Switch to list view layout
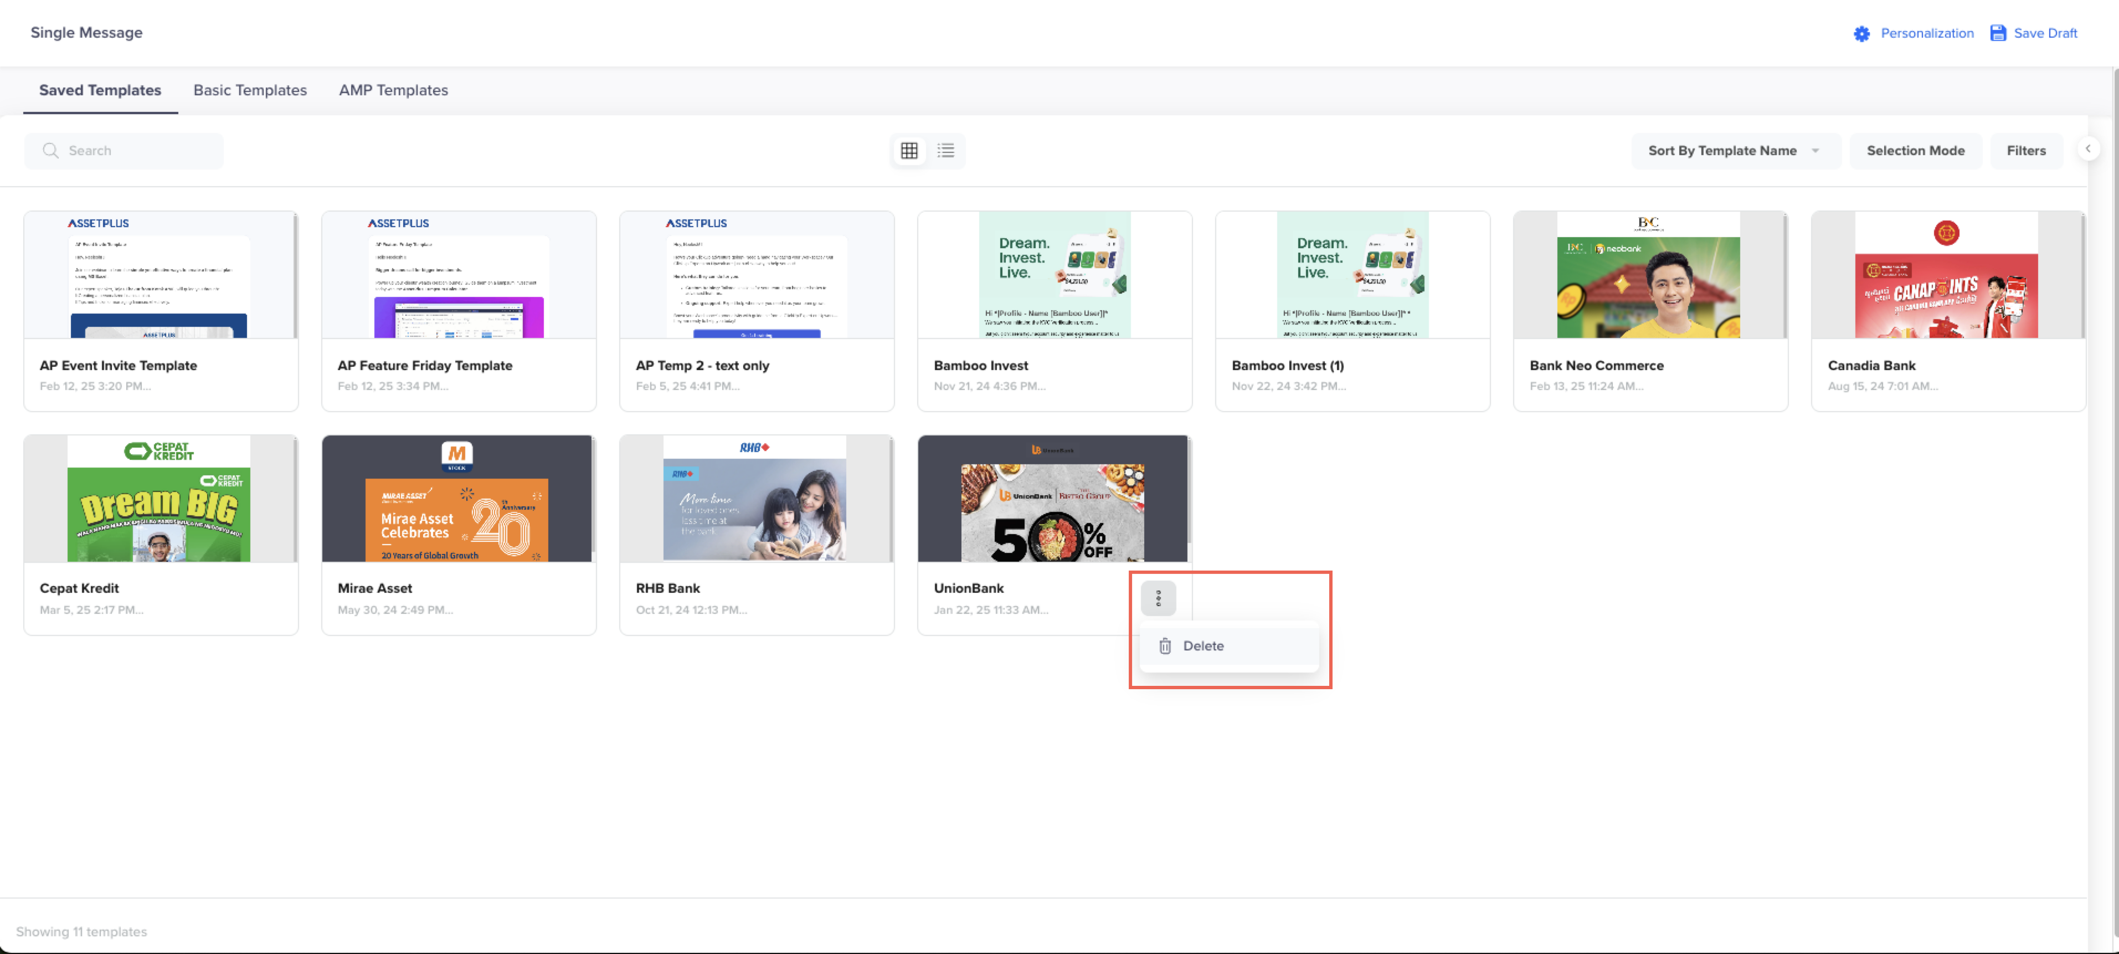 coord(946,151)
